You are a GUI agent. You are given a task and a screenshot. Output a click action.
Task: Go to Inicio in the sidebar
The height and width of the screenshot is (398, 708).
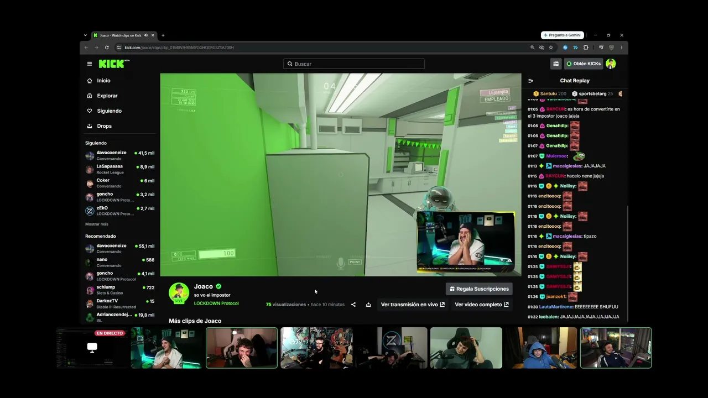tap(103, 81)
